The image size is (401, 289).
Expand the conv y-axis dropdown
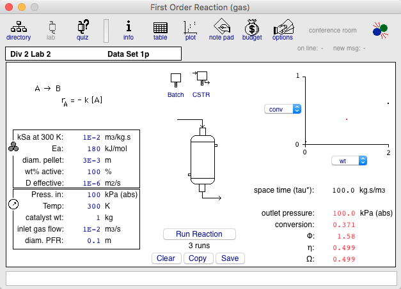point(283,109)
